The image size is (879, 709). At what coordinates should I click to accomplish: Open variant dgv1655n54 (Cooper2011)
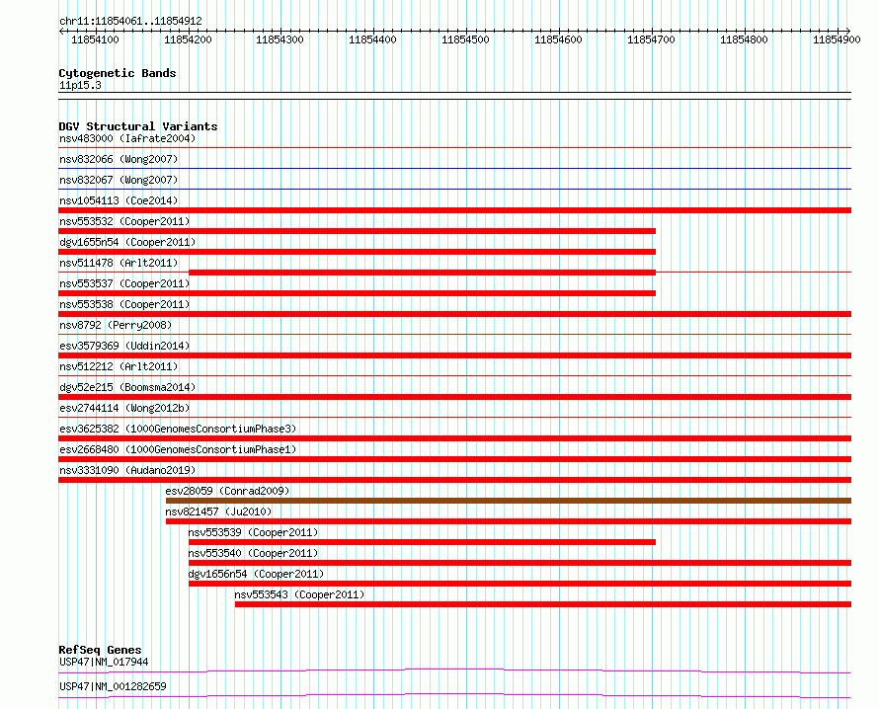point(127,242)
